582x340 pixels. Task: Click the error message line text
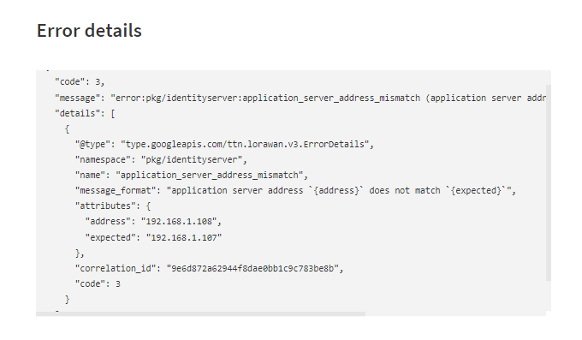(x=300, y=98)
